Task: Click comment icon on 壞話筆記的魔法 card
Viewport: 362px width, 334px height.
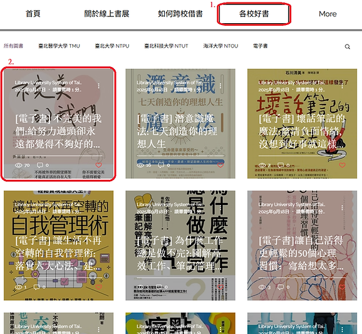Action: pos(281,165)
